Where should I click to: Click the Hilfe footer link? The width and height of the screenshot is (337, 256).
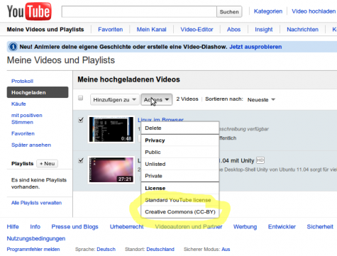[13, 227]
